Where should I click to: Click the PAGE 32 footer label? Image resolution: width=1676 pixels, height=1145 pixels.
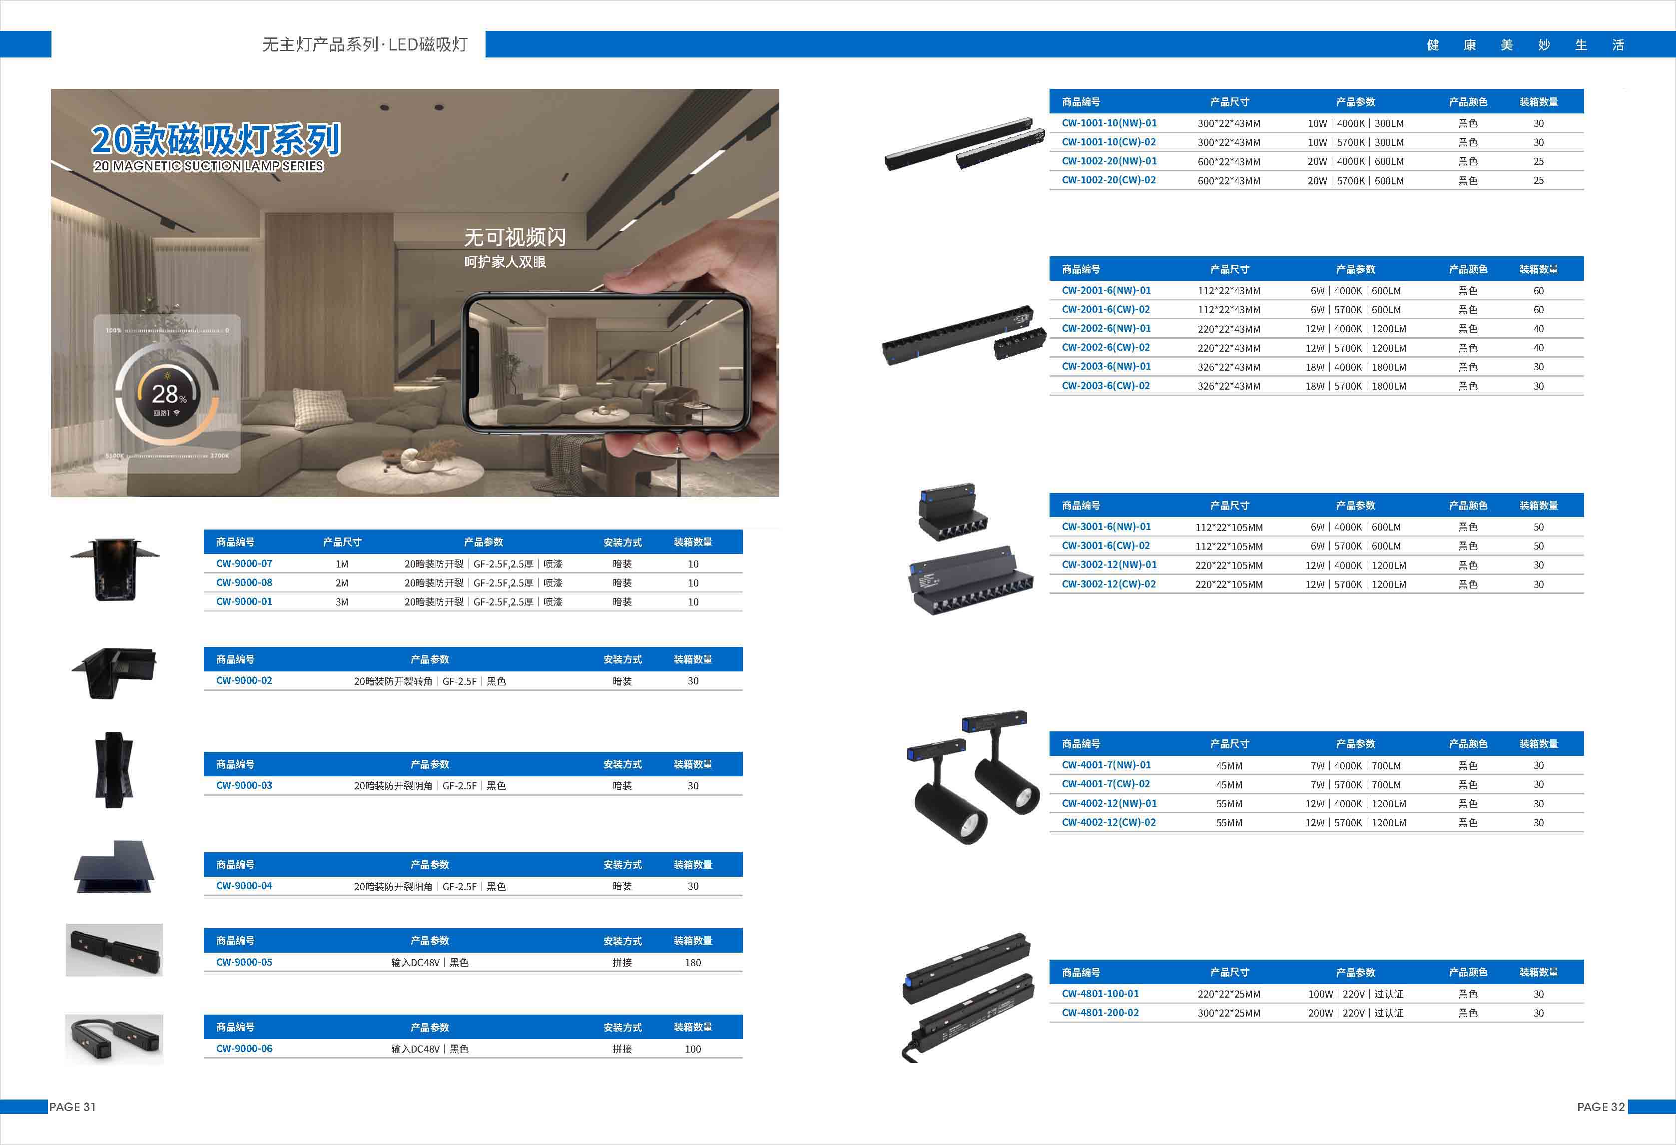click(x=1601, y=1107)
